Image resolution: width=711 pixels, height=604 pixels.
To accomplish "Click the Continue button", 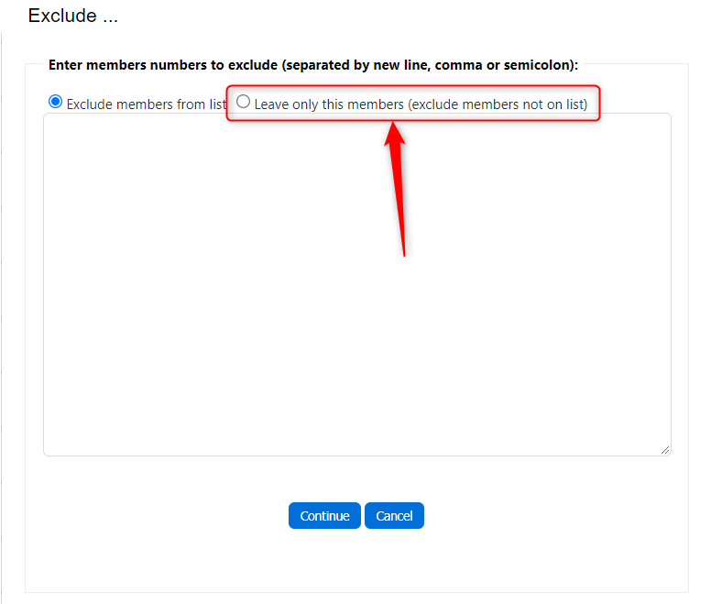I will [324, 516].
